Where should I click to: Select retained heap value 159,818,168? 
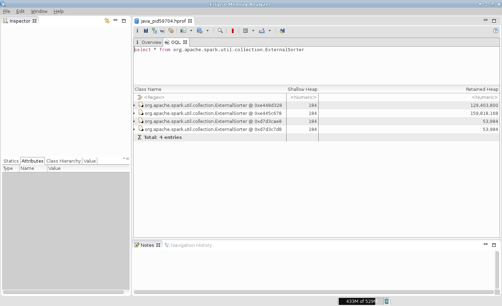(x=484, y=113)
